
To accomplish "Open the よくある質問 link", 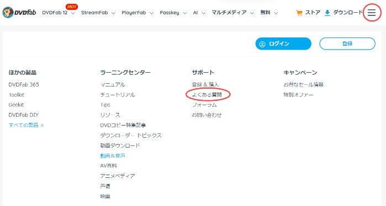I will [x=207, y=95].
